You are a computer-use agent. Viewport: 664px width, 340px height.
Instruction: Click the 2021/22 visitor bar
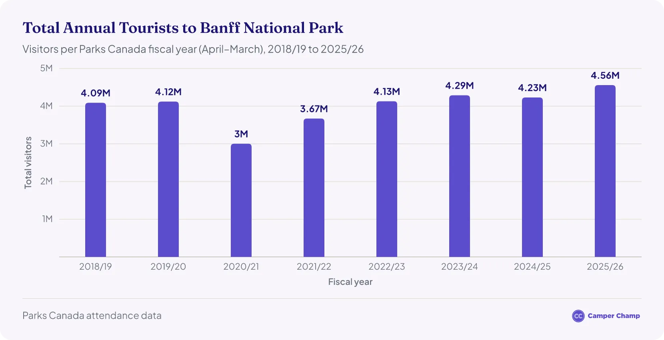tap(314, 188)
